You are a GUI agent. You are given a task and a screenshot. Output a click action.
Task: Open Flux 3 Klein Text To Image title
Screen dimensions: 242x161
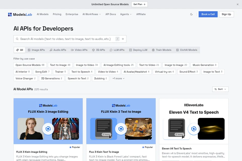[x=104, y=152]
